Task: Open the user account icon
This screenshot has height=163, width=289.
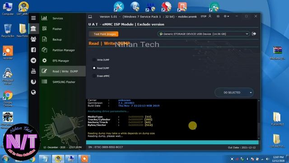Action: 210,16
